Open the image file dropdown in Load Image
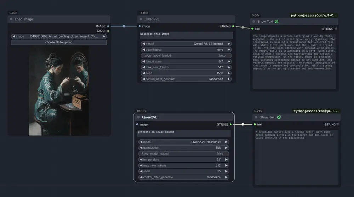Screen dimensions: 354x197 59,36
